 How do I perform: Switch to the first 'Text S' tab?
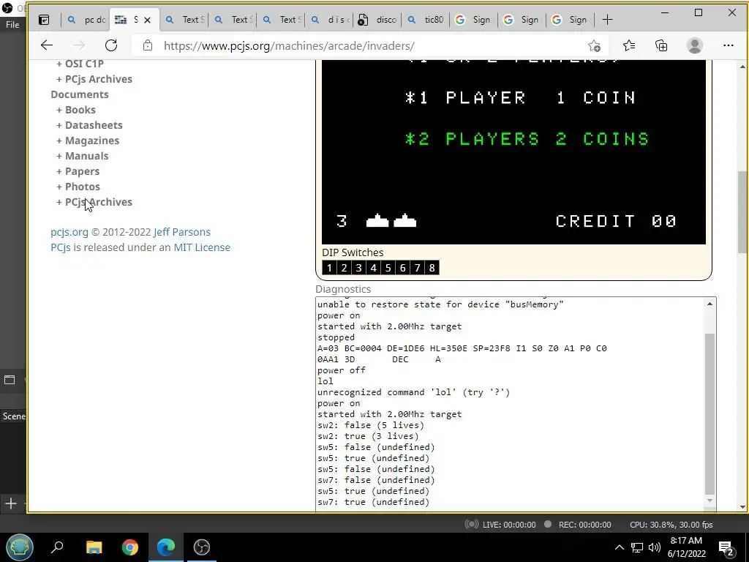186,20
